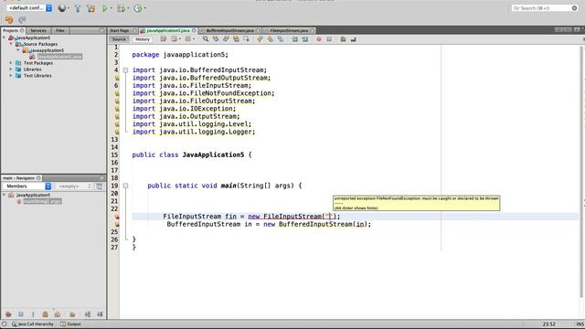Screen dimensions: 585x329
Task: Click Find Next Occurrence icon
Action: (x=226, y=39)
